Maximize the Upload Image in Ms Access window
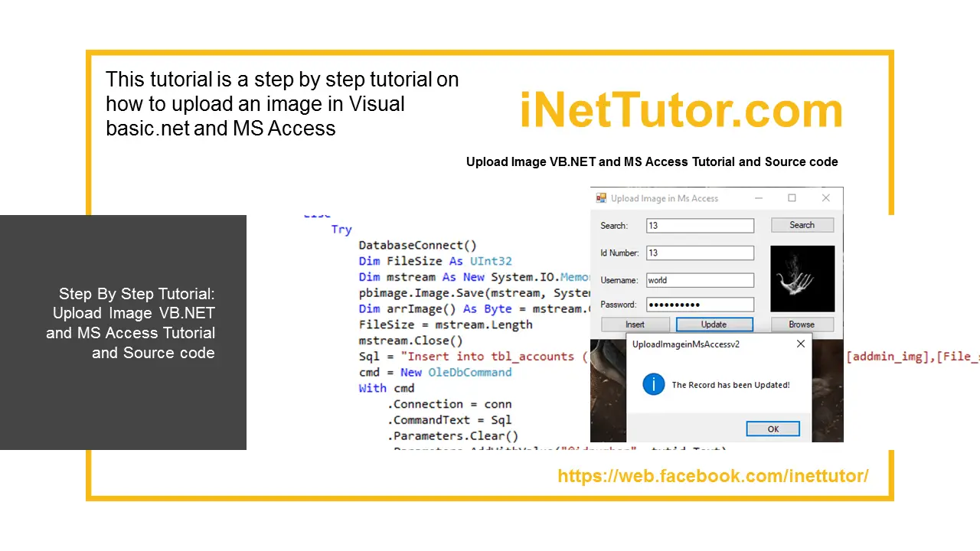 pos(792,198)
